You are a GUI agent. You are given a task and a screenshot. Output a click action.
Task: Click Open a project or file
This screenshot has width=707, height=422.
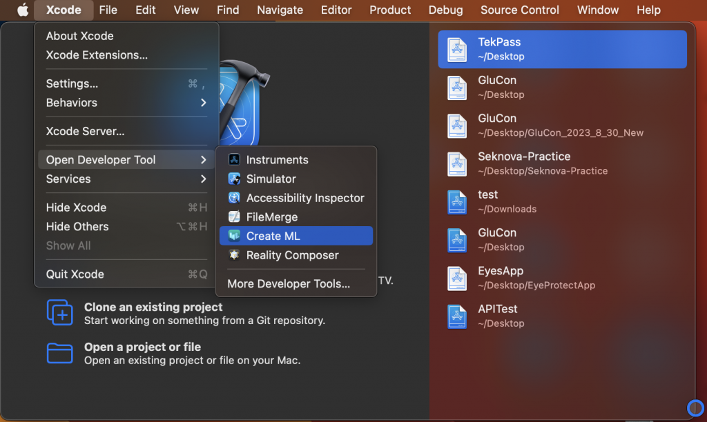(173, 353)
